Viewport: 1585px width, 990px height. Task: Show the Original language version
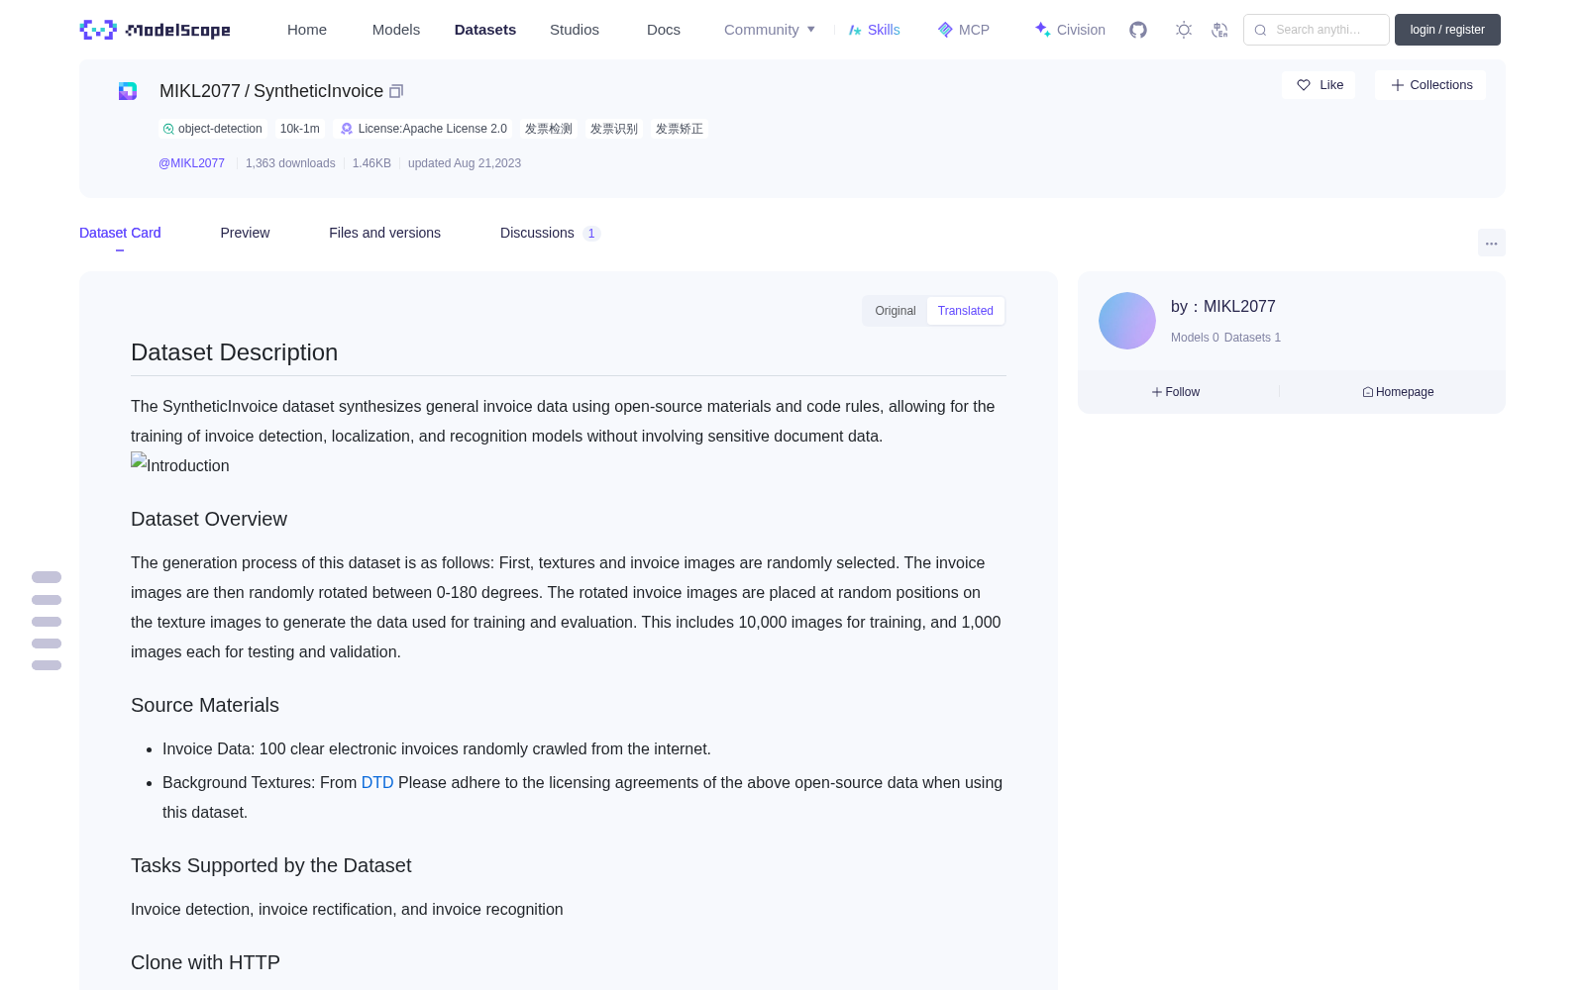[896, 311]
